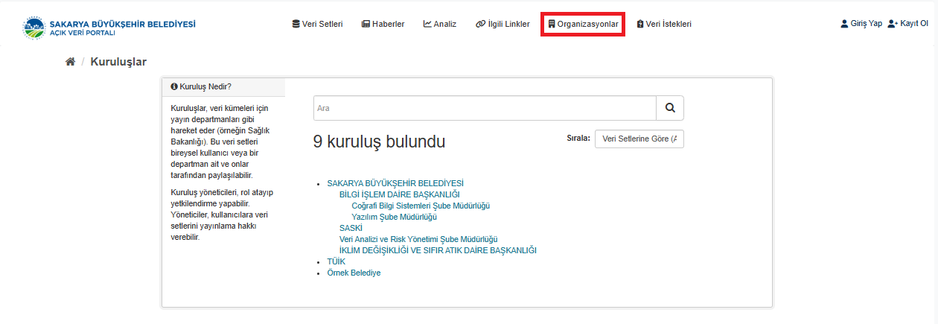Click the Örnek Belediye link
This screenshot has height=324, width=938.
click(354, 273)
